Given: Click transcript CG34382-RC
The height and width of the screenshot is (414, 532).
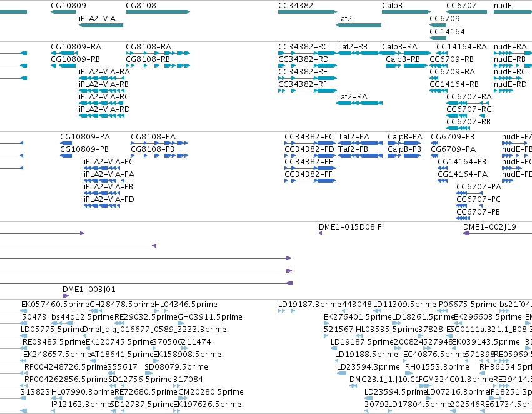Looking at the screenshot, I should coord(303,46).
